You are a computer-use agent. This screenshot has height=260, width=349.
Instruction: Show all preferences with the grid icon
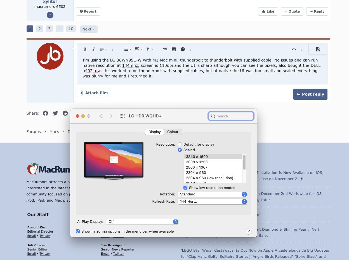122,116
